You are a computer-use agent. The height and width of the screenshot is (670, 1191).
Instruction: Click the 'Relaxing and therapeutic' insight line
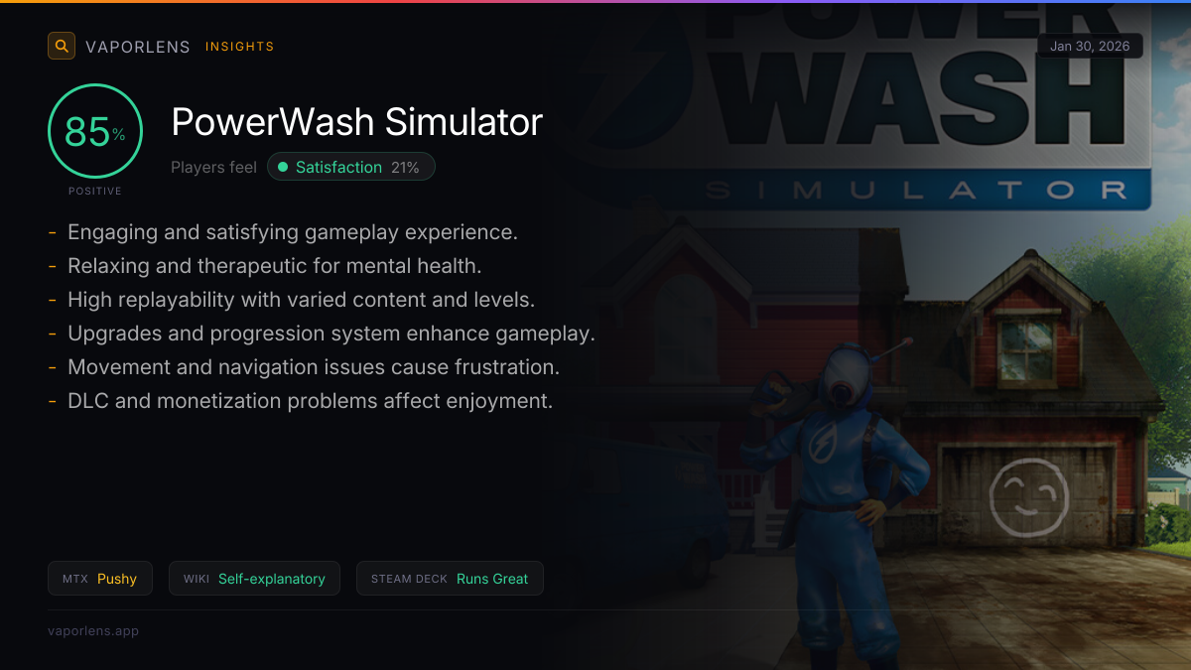275,266
